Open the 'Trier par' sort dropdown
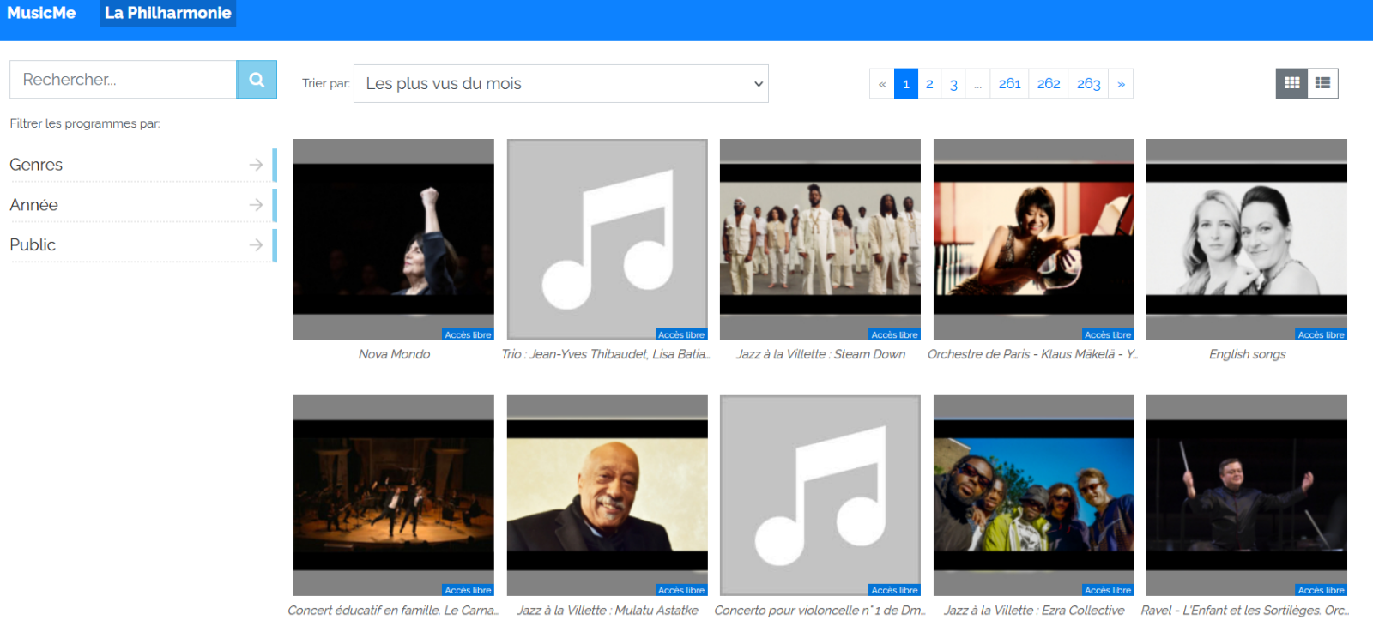 tap(560, 84)
